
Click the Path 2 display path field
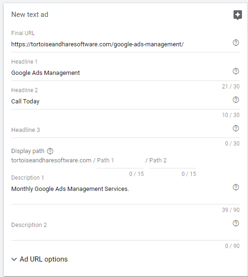click(173, 160)
